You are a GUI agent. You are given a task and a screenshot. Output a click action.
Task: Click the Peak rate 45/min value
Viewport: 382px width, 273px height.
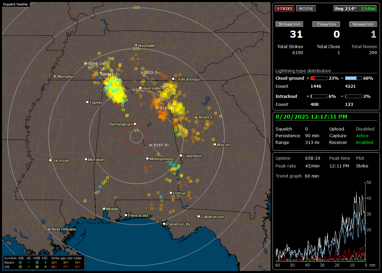(x=312, y=166)
